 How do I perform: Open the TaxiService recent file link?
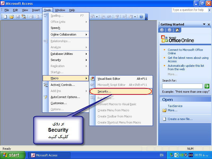coord(175,106)
